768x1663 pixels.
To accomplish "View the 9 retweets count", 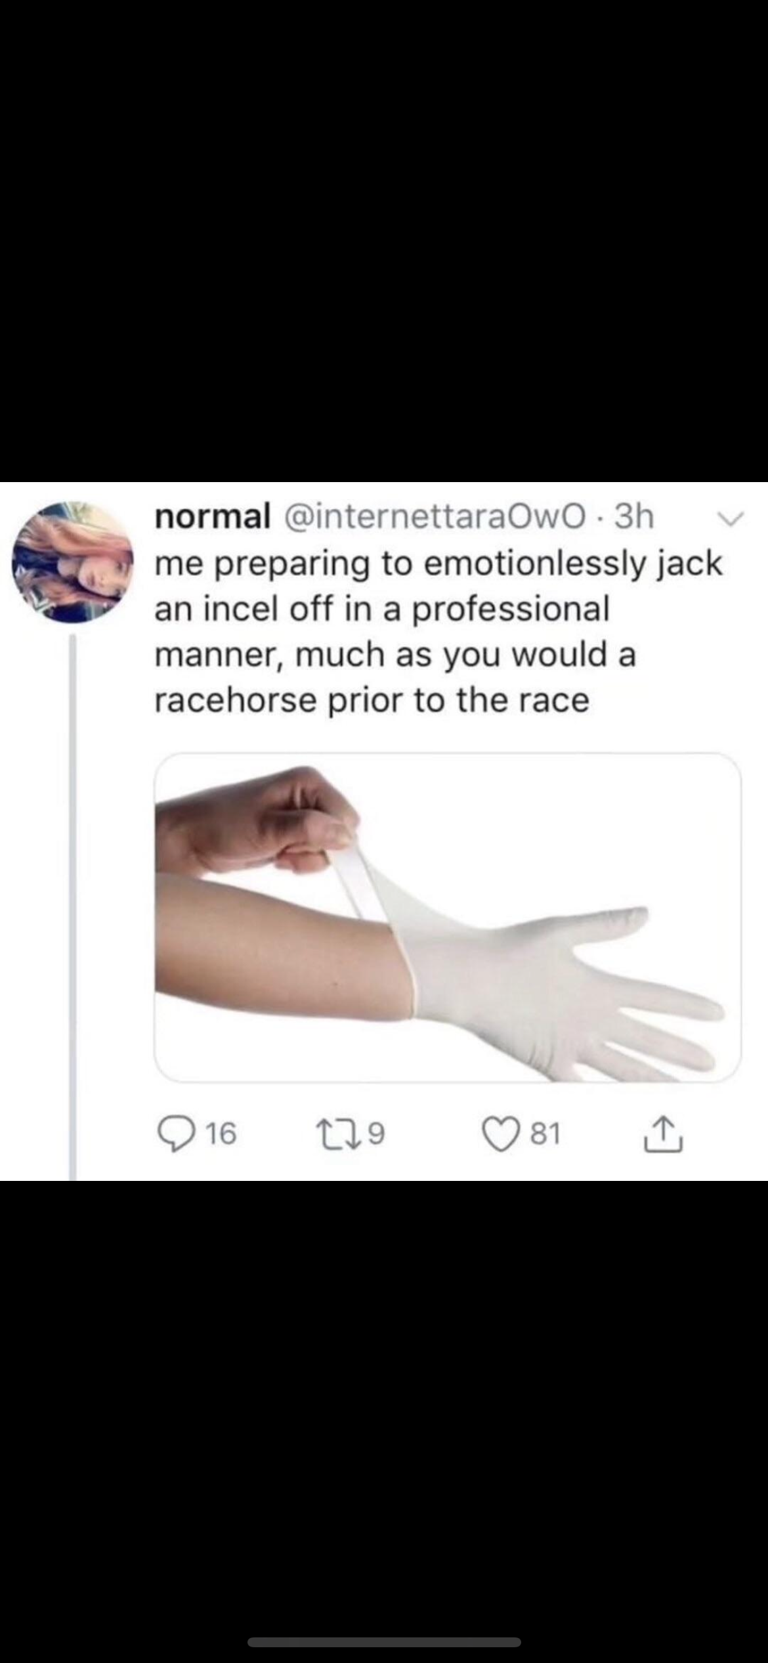I will (x=378, y=1134).
